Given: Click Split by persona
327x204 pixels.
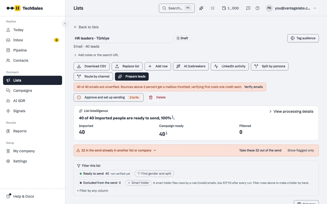Looking at the screenshot, I should coord(270,66).
